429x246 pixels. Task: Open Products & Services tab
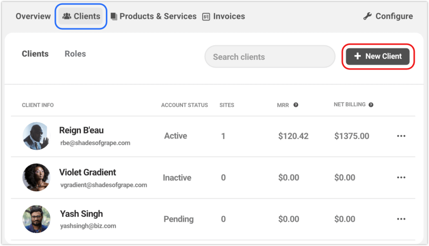pos(154,16)
